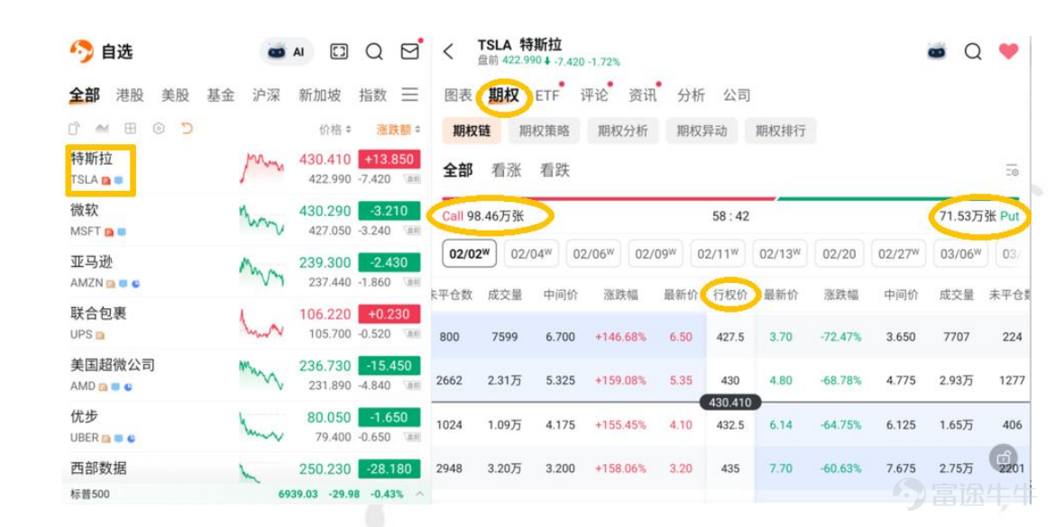Select the 全部 watchlist tab

pyautogui.click(x=84, y=95)
